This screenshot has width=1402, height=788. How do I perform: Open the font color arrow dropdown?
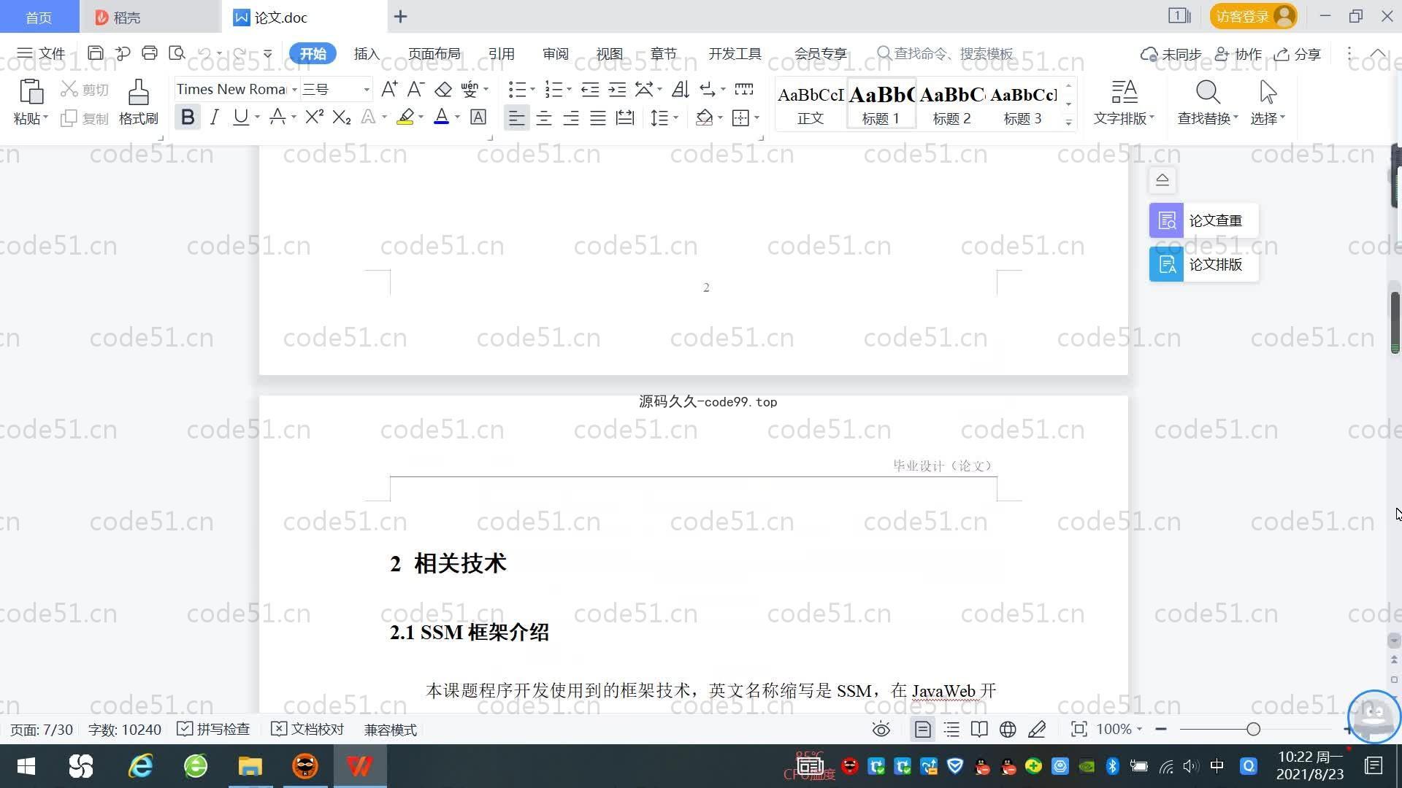[457, 117]
